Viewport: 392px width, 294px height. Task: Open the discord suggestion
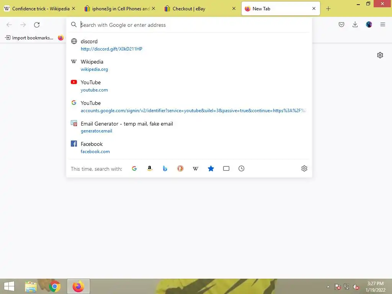(189, 45)
